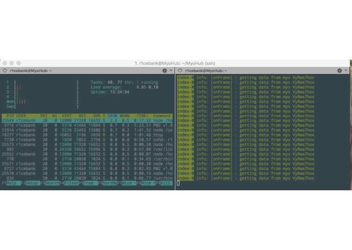This screenshot has width=352, height=250.
Task: Open the gear menu of the right pane
Action: tap(340, 71)
